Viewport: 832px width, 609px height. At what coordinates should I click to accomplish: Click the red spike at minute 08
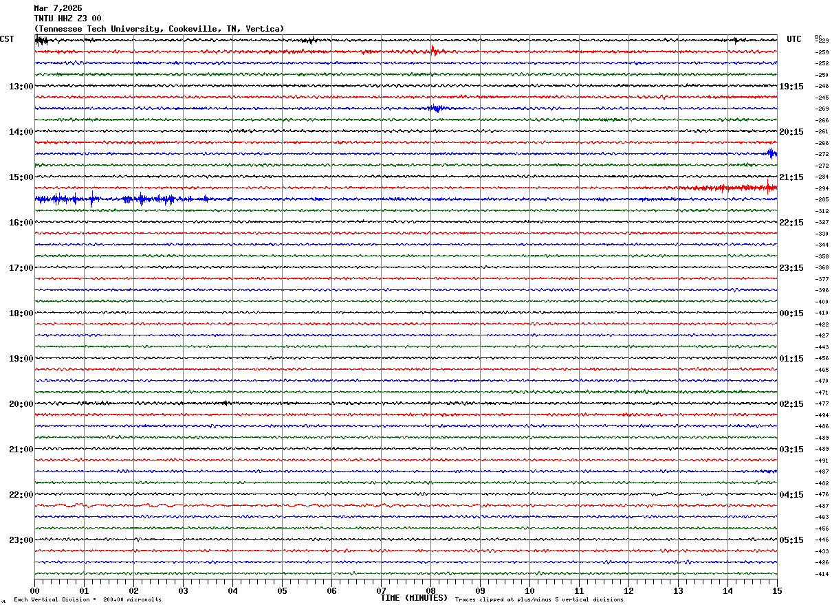[433, 50]
